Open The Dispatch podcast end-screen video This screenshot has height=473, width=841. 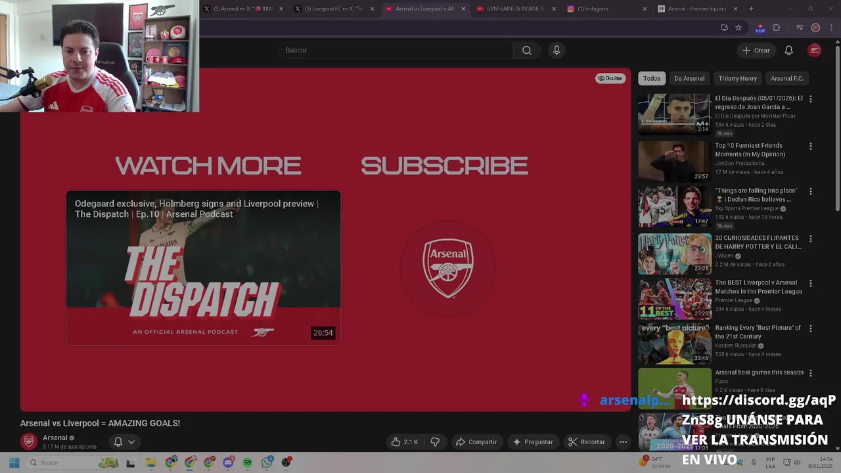click(x=203, y=267)
